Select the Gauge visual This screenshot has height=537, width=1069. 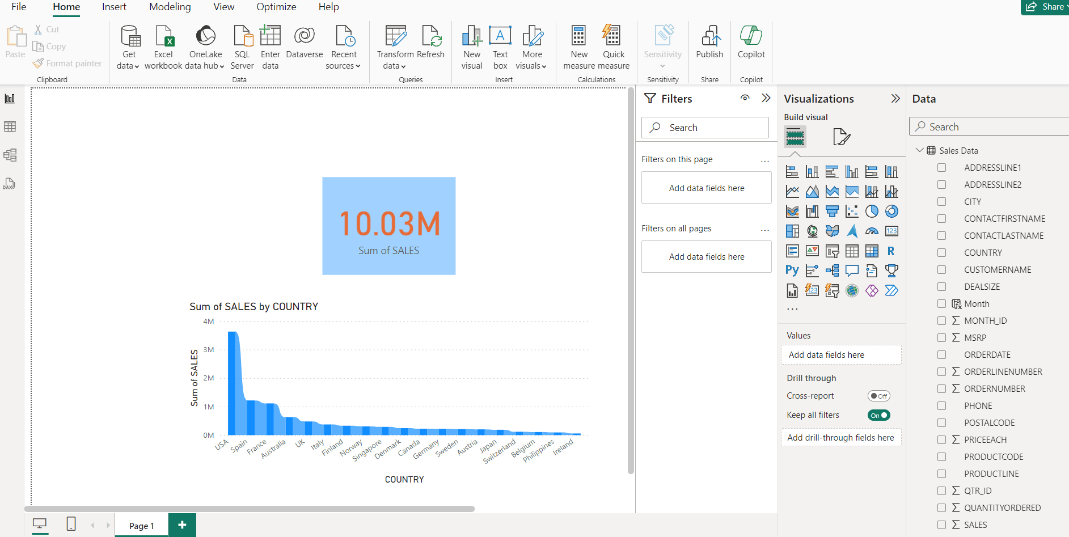click(872, 231)
